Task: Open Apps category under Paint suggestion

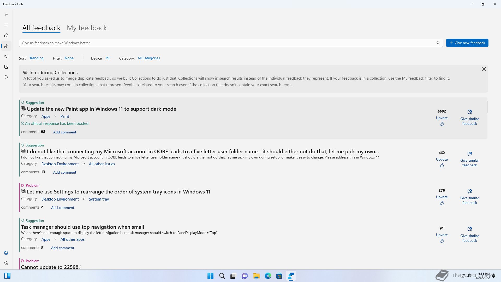Action: point(46,116)
